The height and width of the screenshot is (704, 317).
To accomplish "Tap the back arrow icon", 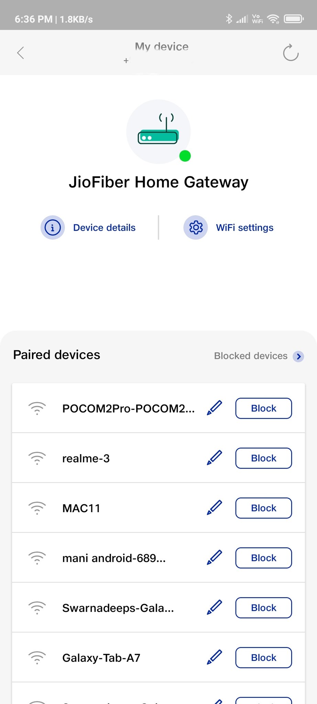I will tap(21, 53).
